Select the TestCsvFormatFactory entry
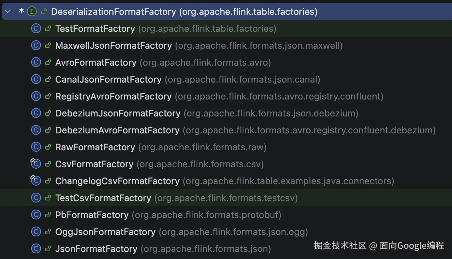This screenshot has height=259, width=452. [103, 198]
